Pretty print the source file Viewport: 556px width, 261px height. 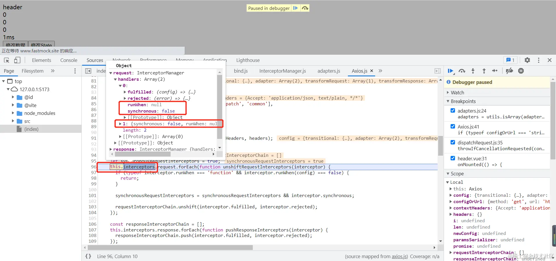coord(88,256)
